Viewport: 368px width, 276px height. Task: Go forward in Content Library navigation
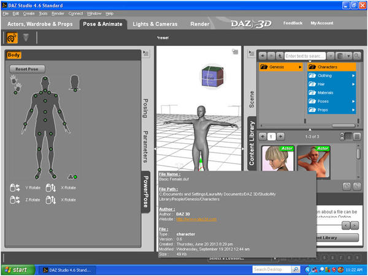pos(271,56)
